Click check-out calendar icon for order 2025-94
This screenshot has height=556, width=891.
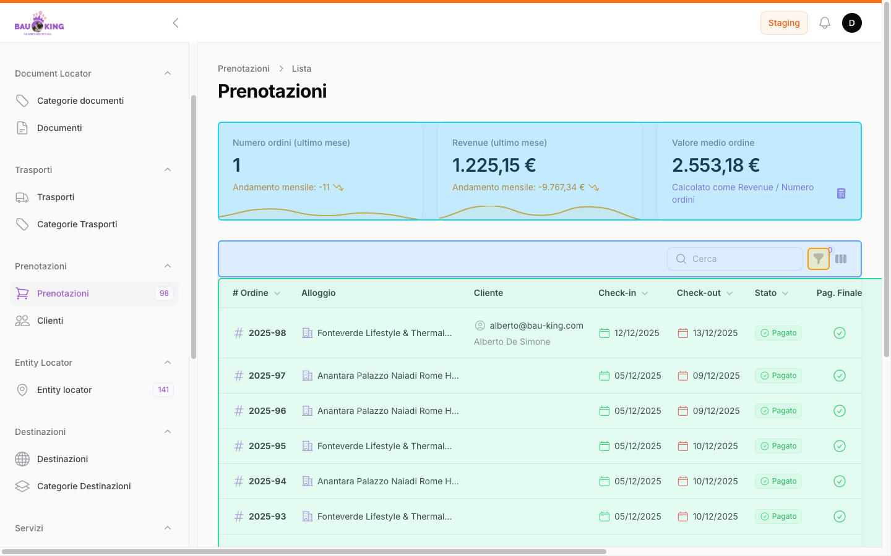coord(683,481)
